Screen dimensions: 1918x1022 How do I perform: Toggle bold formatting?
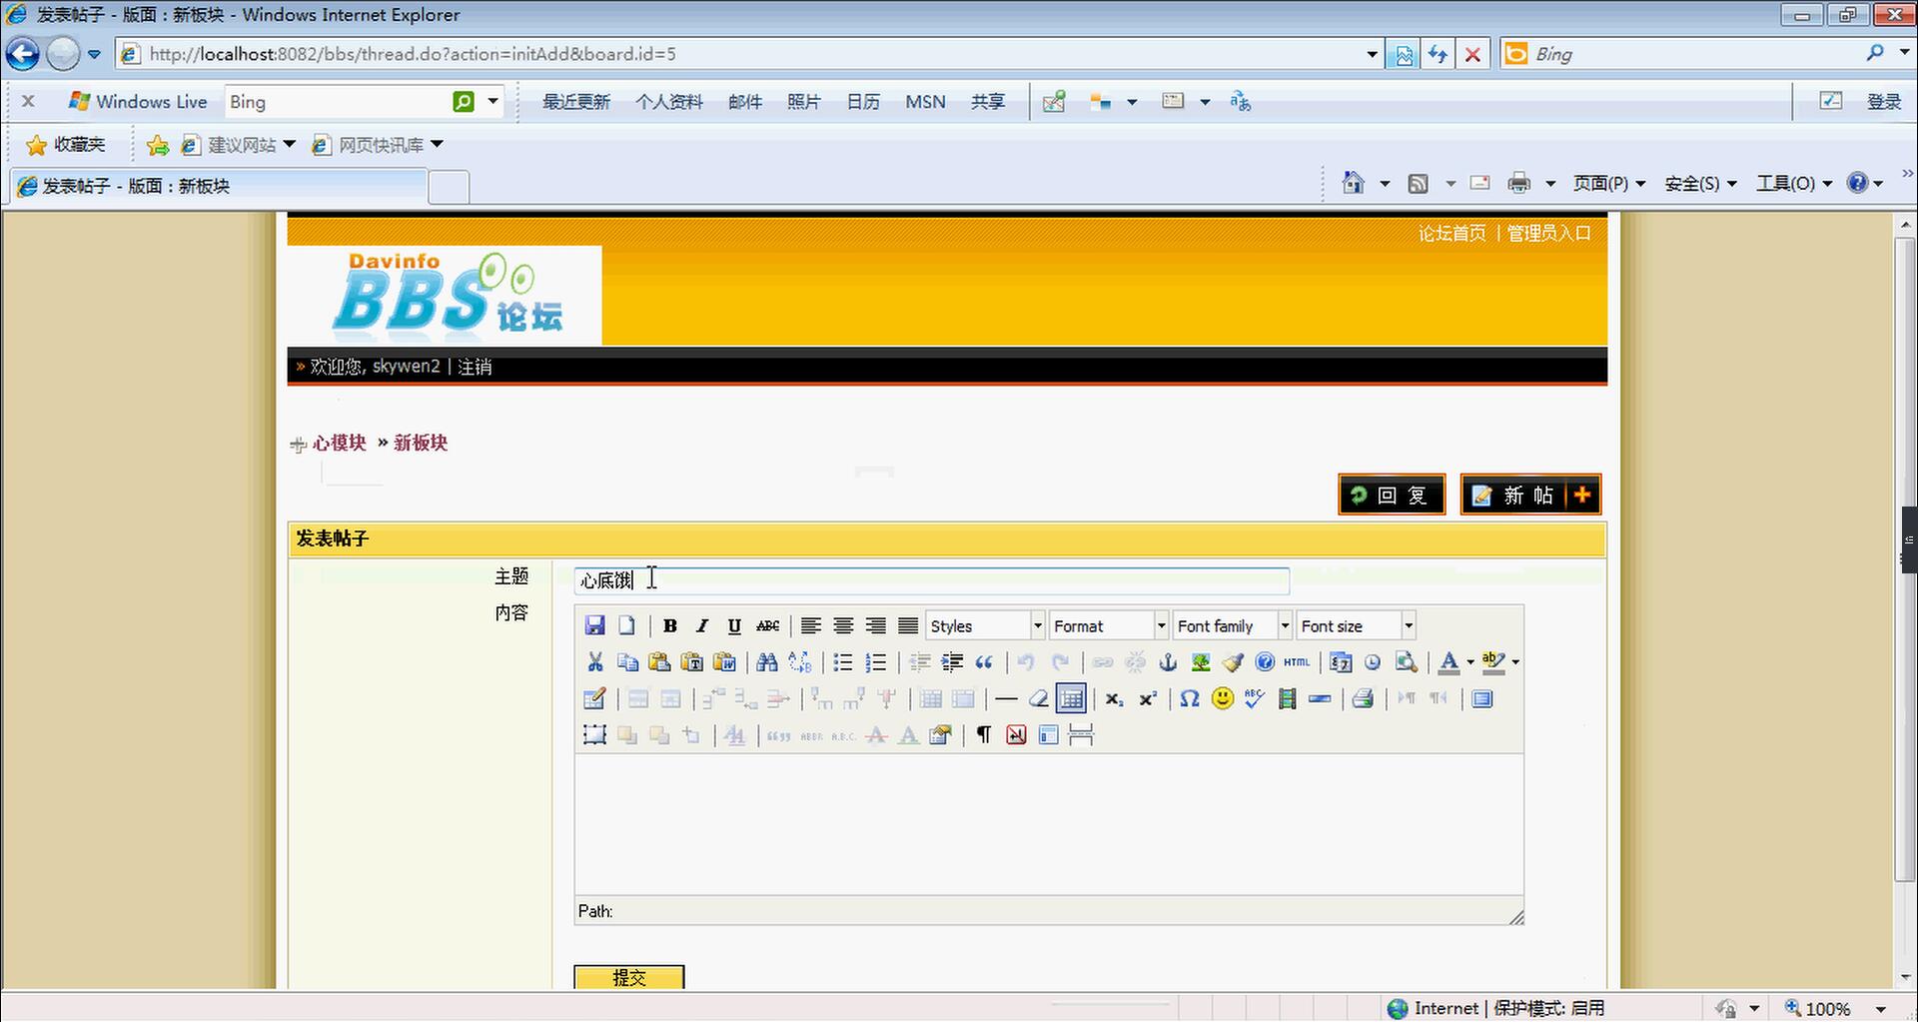click(670, 625)
